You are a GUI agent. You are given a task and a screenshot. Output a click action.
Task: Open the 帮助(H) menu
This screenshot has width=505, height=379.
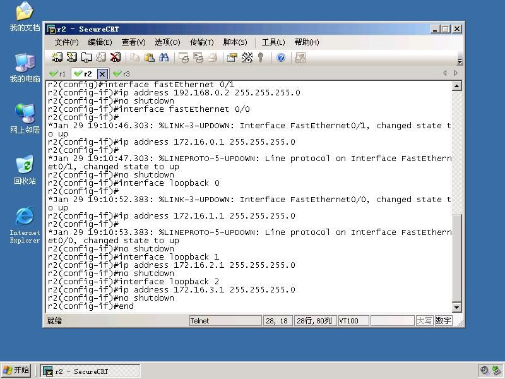tap(307, 42)
